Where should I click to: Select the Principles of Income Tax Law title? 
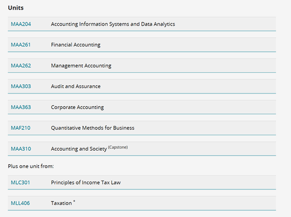pos(86,183)
